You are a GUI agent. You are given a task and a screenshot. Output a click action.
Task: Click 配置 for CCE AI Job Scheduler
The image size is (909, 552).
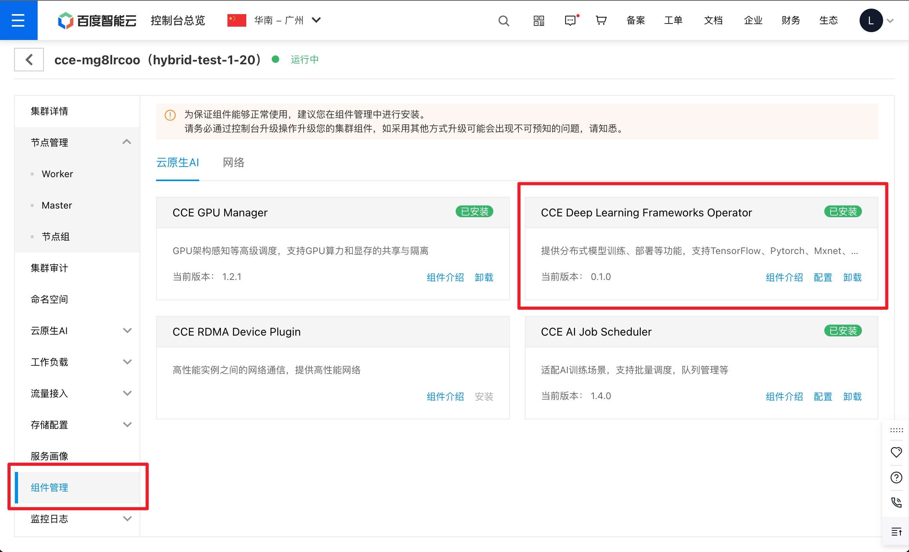[x=823, y=397]
